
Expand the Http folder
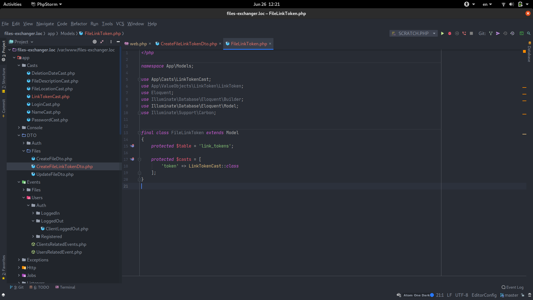click(x=19, y=267)
